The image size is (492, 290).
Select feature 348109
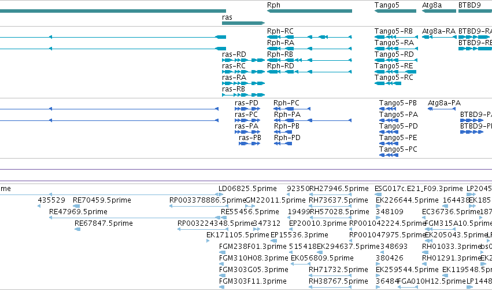coord(390,212)
